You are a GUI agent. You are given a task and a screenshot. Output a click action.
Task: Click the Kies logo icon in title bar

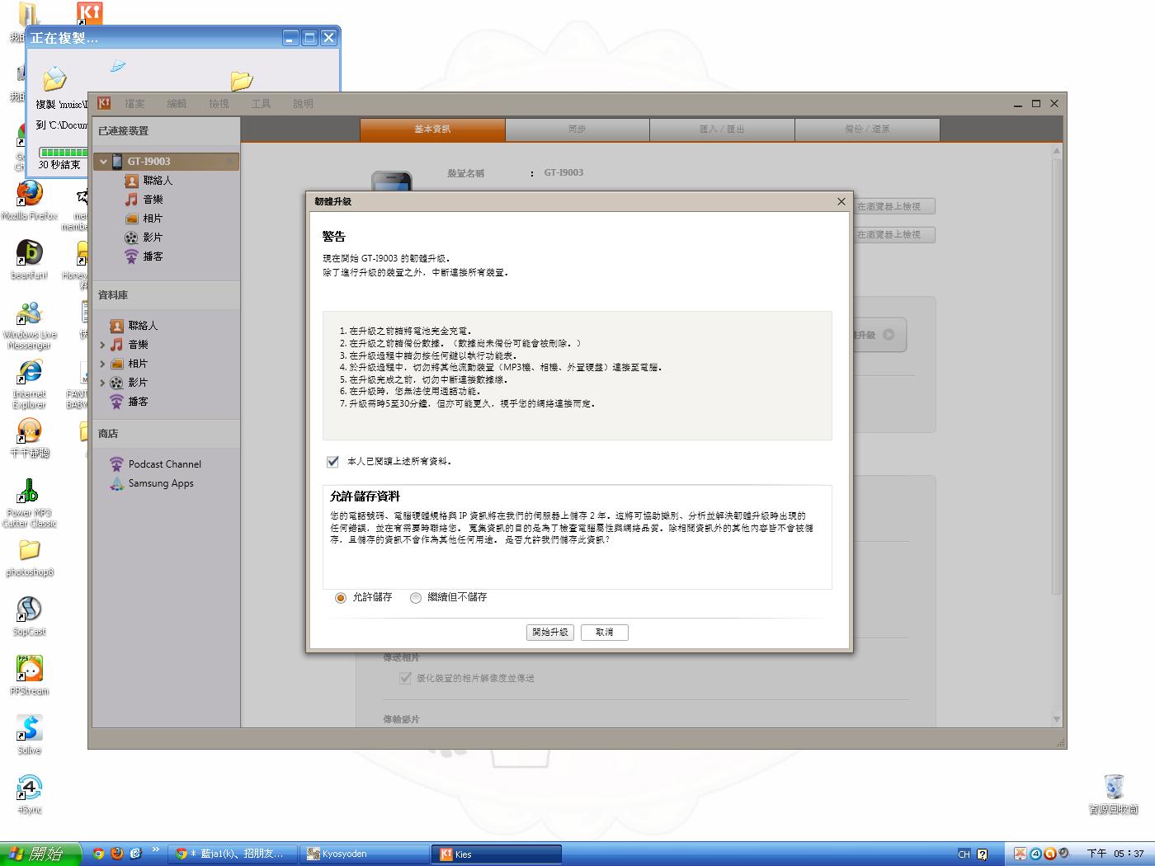104,103
